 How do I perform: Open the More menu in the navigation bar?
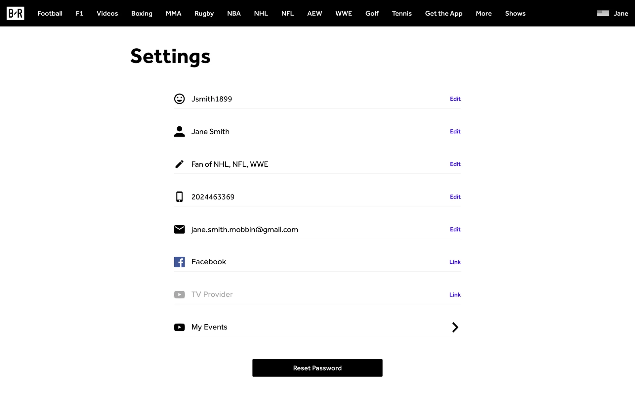click(x=484, y=14)
